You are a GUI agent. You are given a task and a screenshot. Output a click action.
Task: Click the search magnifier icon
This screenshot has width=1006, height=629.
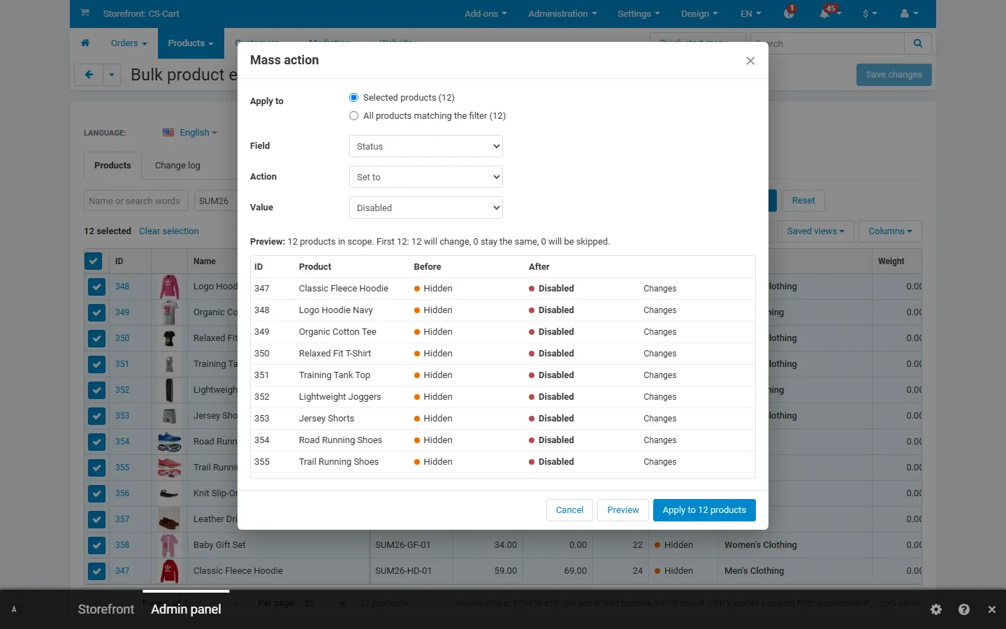click(x=918, y=43)
